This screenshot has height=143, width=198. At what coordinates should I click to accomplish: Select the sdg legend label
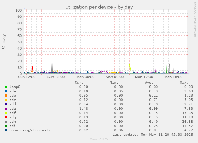tap(13, 117)
